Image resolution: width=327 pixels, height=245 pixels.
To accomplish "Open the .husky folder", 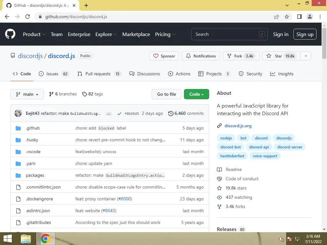I will click(x=32, y=140).
